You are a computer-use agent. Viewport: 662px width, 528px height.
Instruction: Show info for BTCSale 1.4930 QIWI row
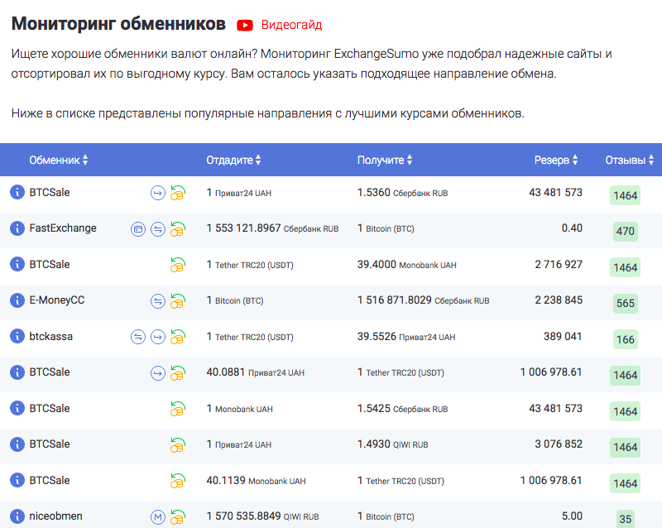click(17, 444)
